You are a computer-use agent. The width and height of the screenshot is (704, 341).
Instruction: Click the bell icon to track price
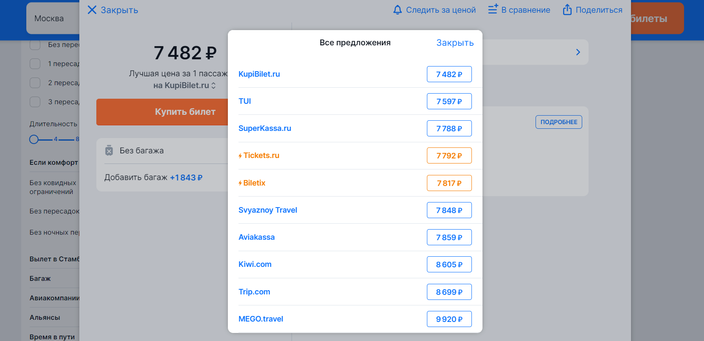(397, 10)
